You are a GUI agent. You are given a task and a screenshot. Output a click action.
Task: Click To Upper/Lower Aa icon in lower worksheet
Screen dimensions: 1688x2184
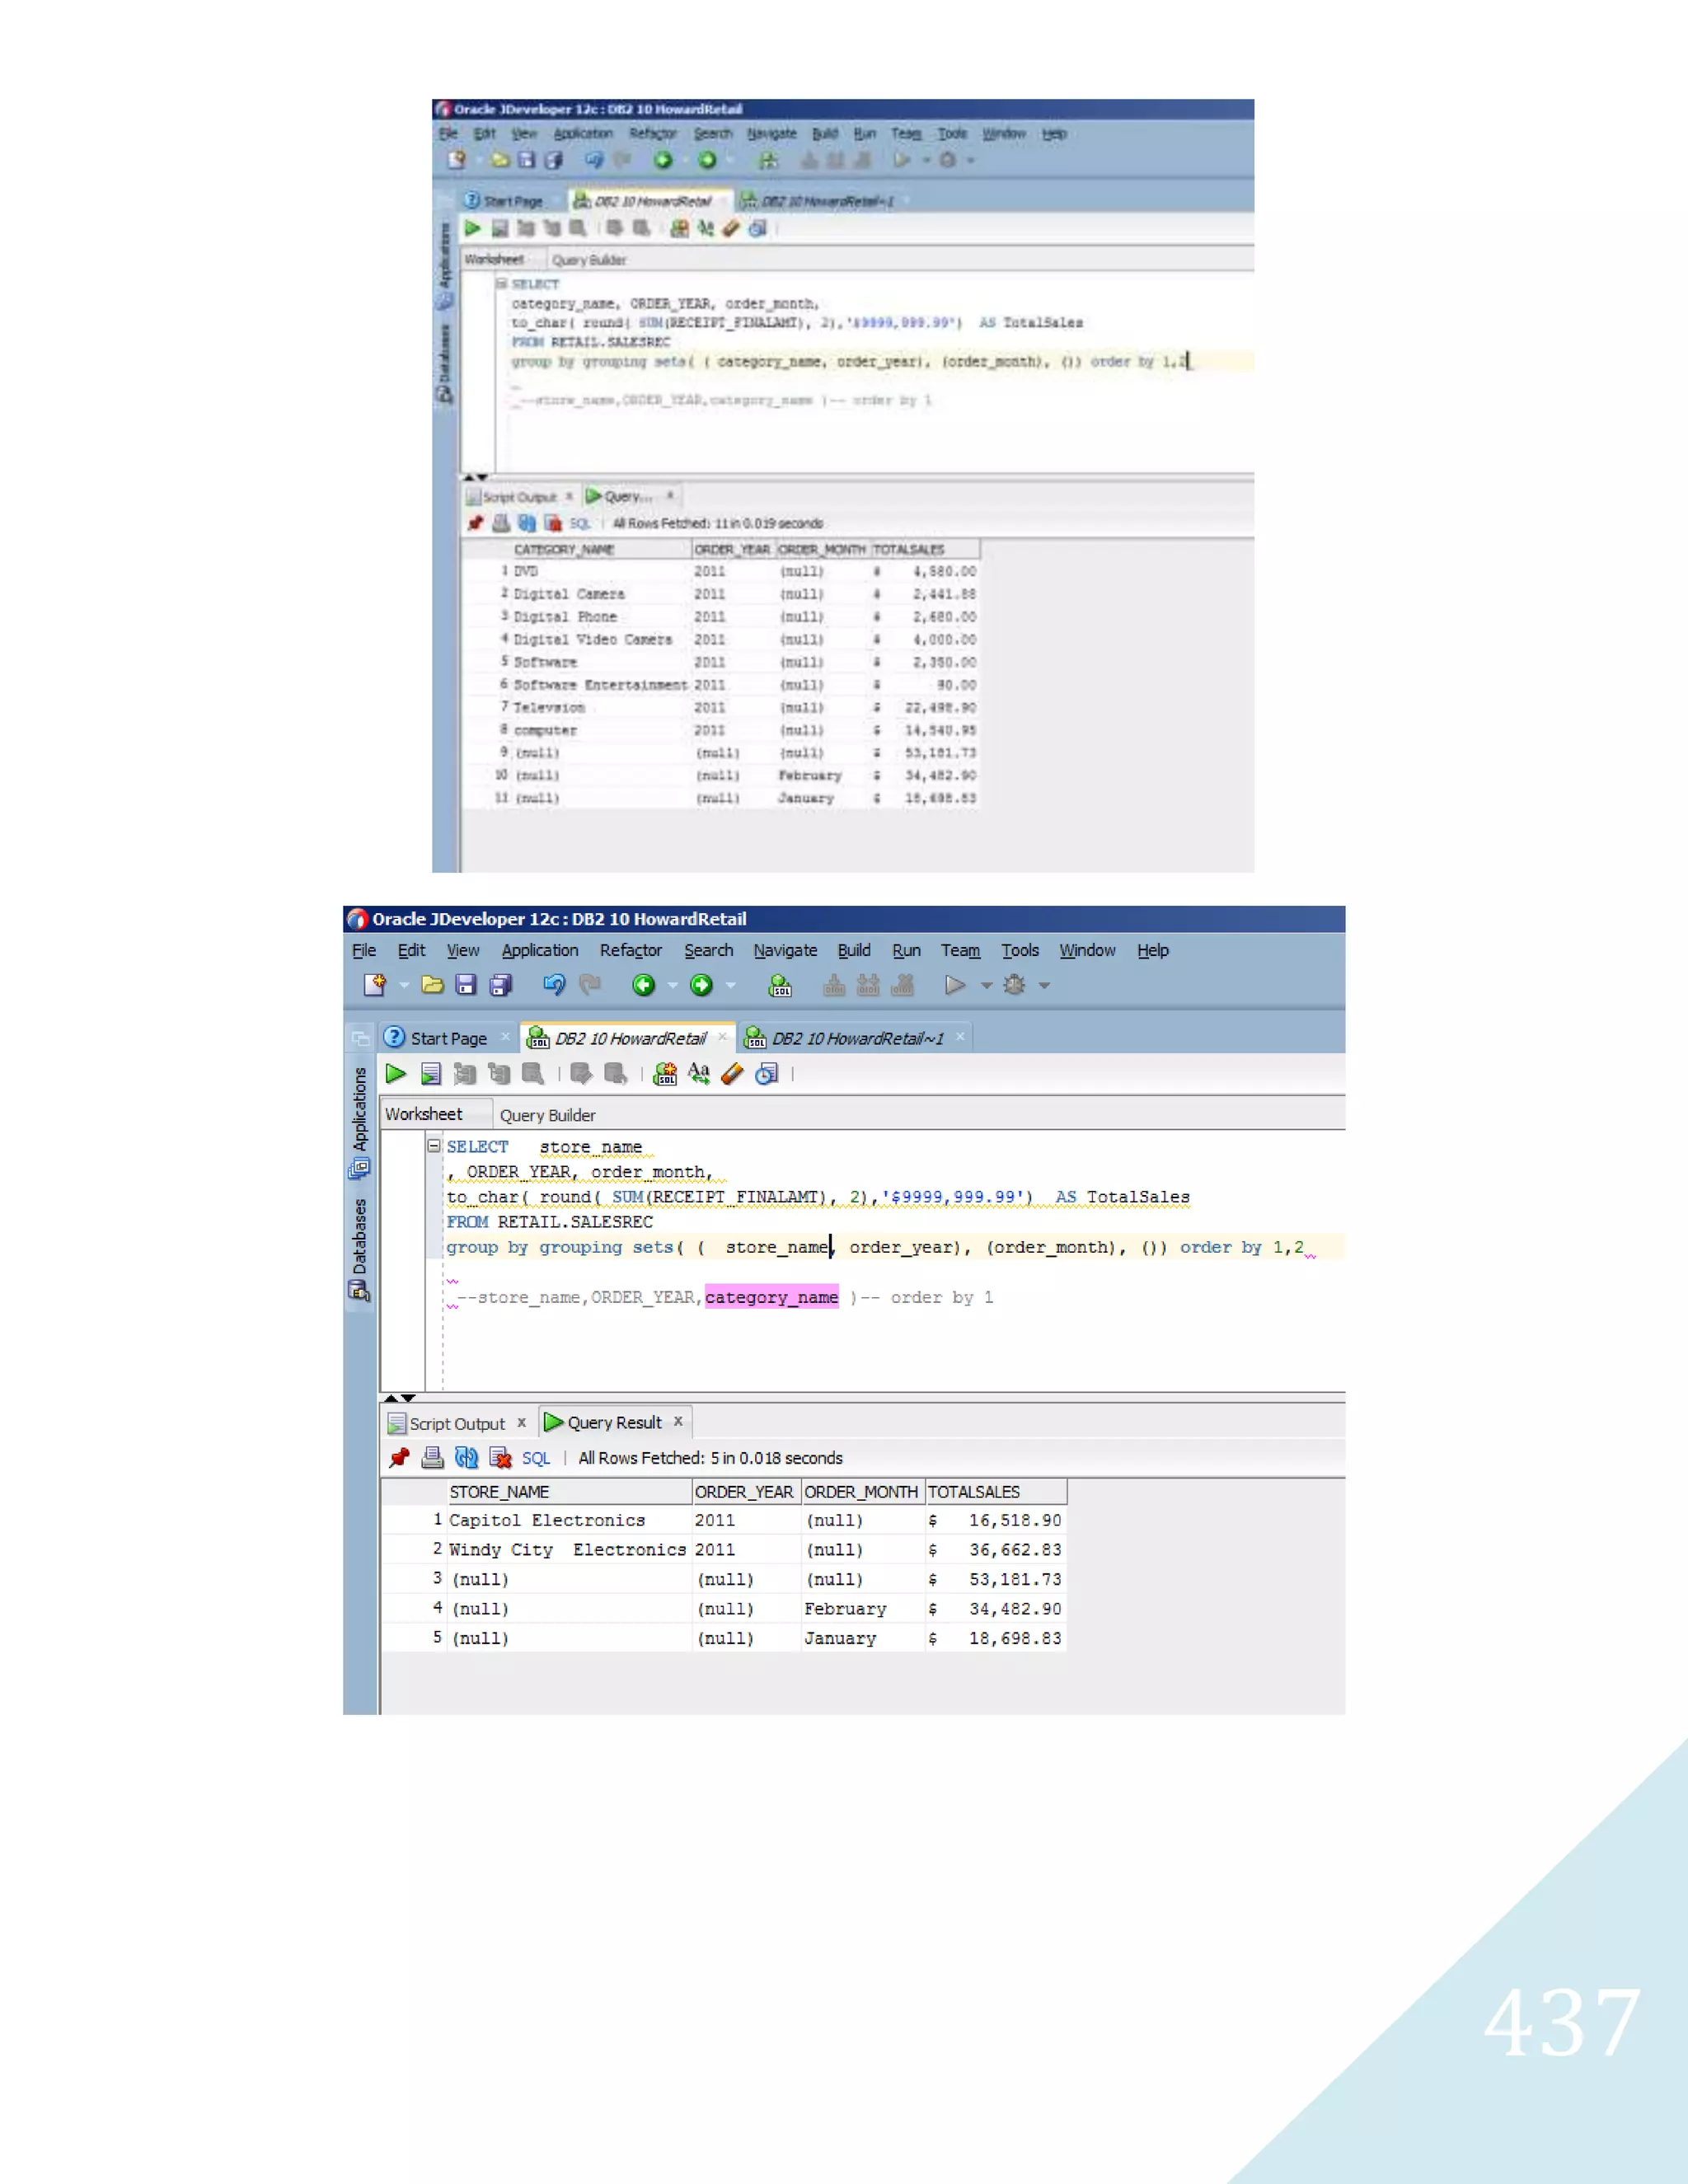pyautogui.click(x=699, y=1074)
